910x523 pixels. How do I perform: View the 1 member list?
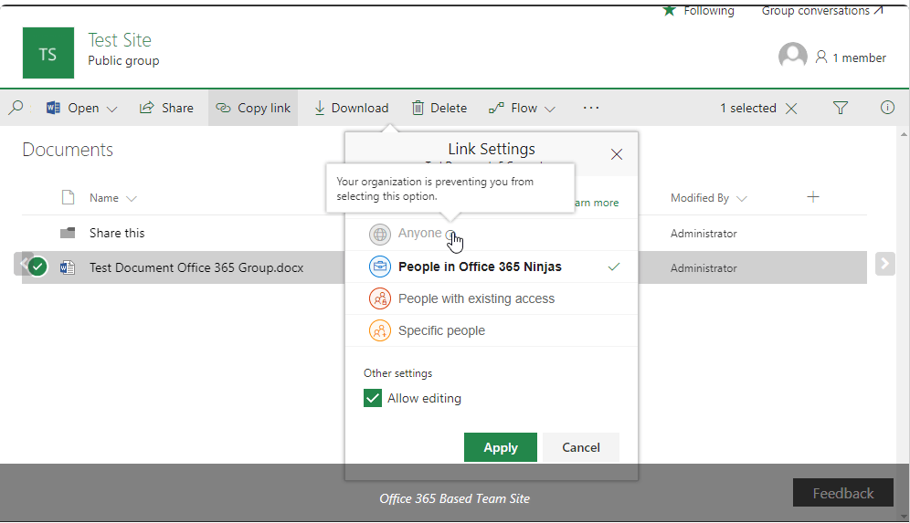851,58
